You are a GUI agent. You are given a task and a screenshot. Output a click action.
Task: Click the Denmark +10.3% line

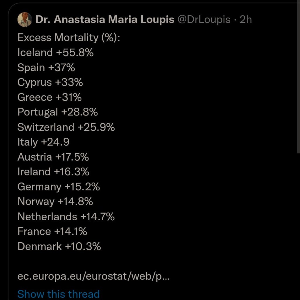pyautogui.click(x=59, y=247)
